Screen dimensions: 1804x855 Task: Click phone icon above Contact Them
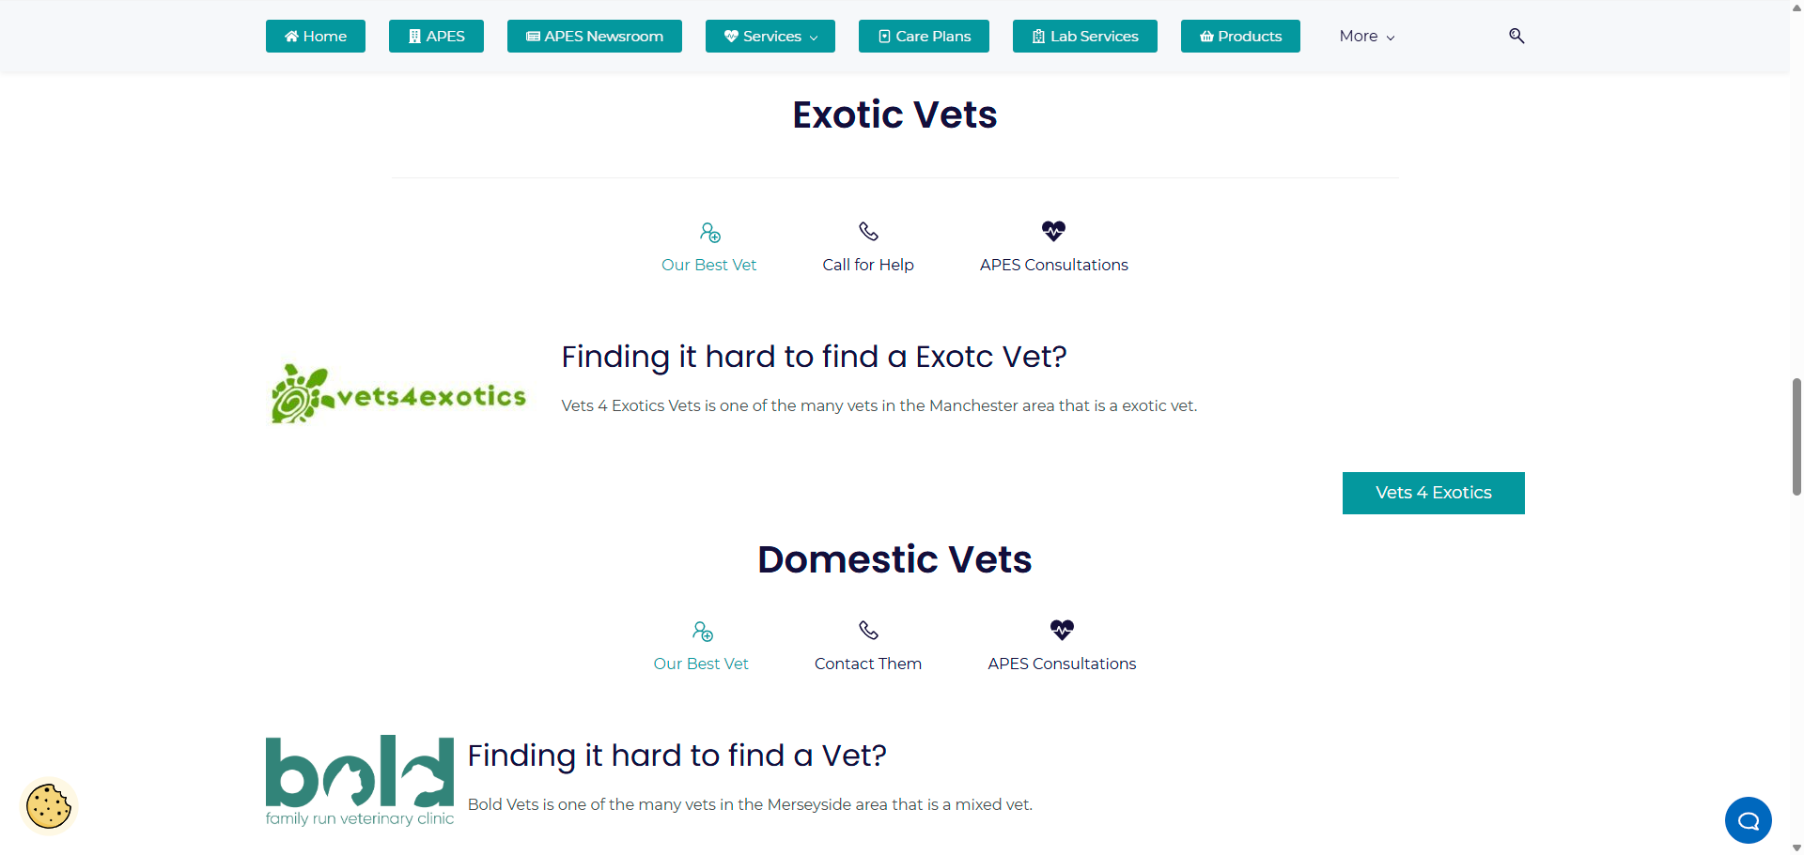pyautogui.click(x=868, y=630)
